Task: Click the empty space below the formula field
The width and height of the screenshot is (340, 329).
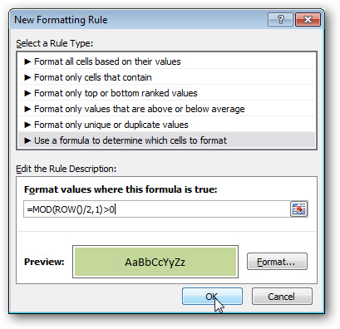Action: coord(166,224)
